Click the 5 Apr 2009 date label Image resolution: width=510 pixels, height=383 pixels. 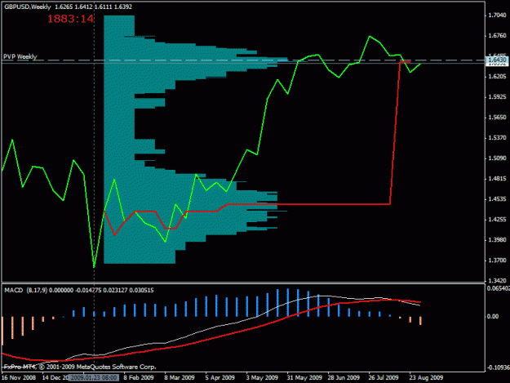tap(220, 377)
